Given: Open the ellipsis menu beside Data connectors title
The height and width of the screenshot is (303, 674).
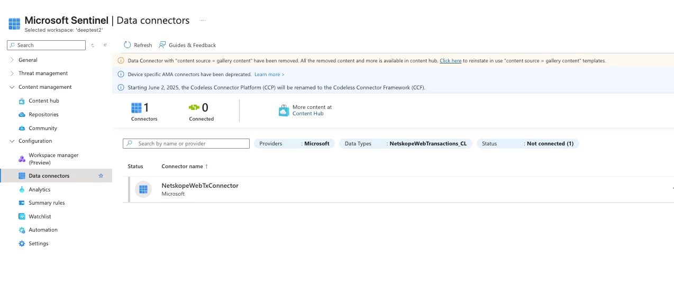Looking at the screenshot, I should (203, 21).
